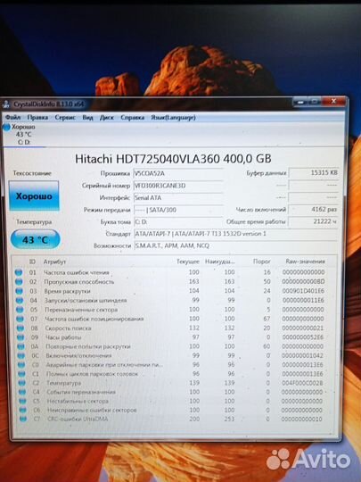Image resolution: width=361 pixels, height=482 pixels.
Task: Click the Raw-значения column header
Action: [x=305, y=262]
